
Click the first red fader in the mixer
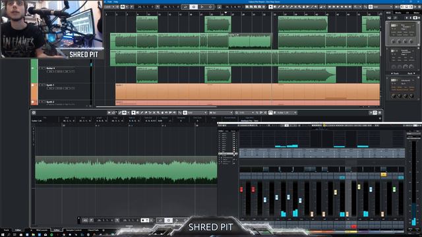(x=241, y=190)
